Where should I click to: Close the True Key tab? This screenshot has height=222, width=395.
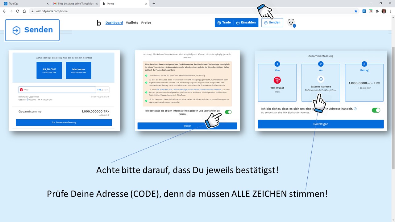48,4
